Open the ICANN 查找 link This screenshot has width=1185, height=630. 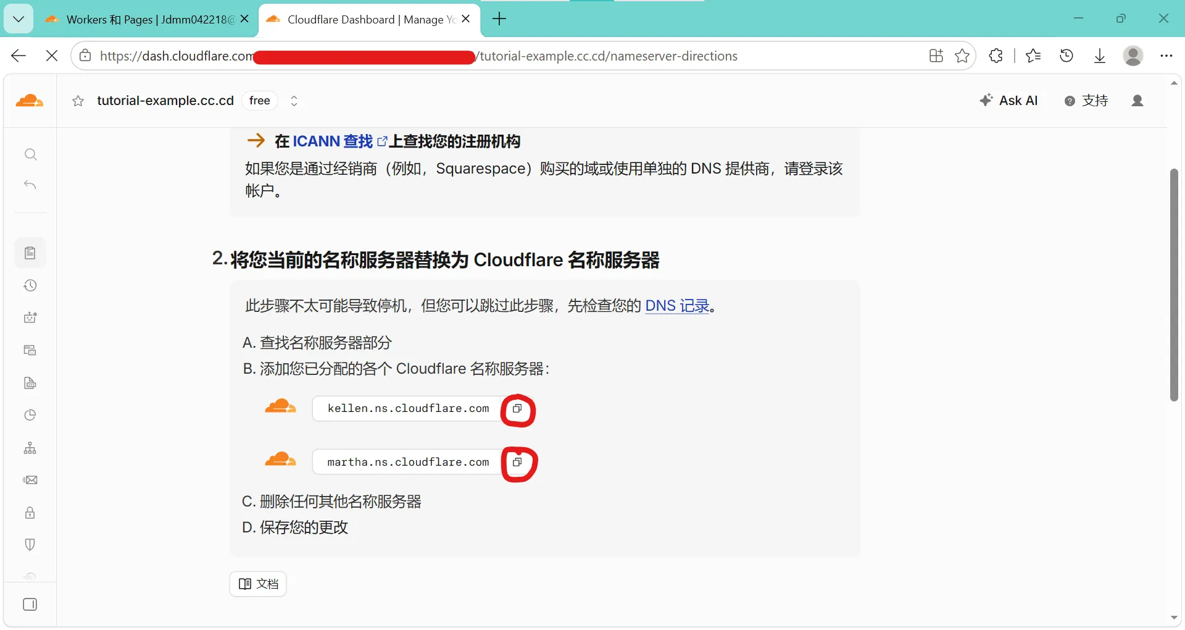(x=340, y=141)
